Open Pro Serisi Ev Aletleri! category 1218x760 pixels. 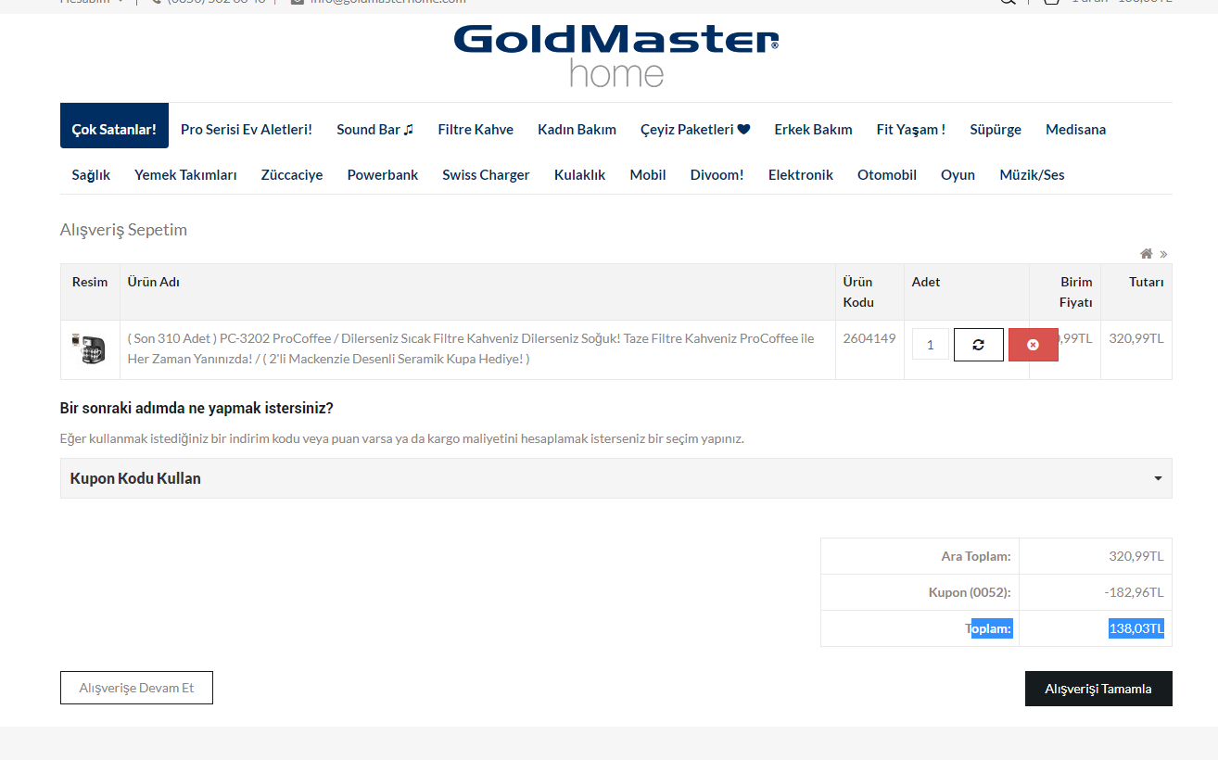point(247,129)
